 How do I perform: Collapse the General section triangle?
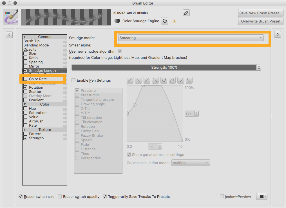[24, 37]
